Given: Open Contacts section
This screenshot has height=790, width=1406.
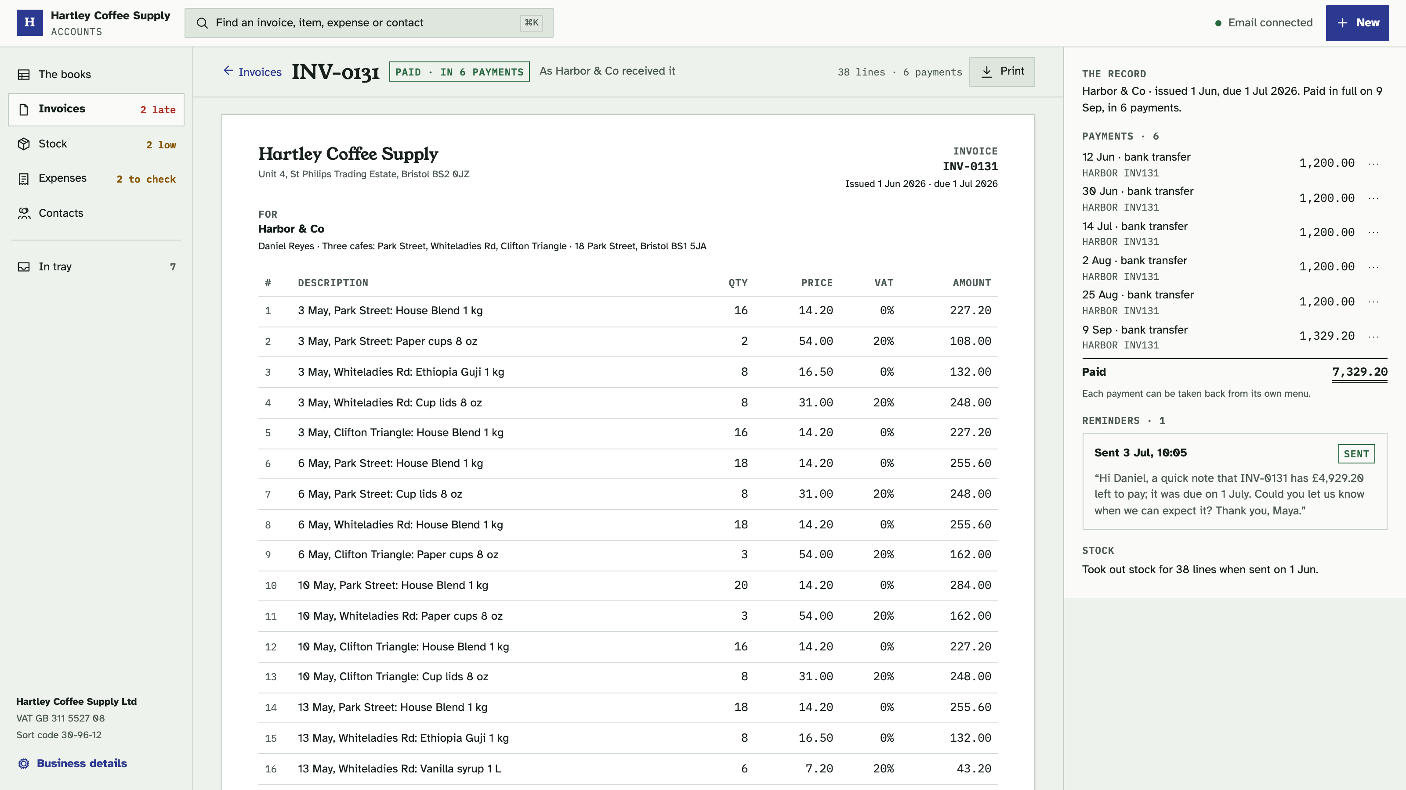Looking at the screenshot, I should pyautogui.click(x=96, y=213).
